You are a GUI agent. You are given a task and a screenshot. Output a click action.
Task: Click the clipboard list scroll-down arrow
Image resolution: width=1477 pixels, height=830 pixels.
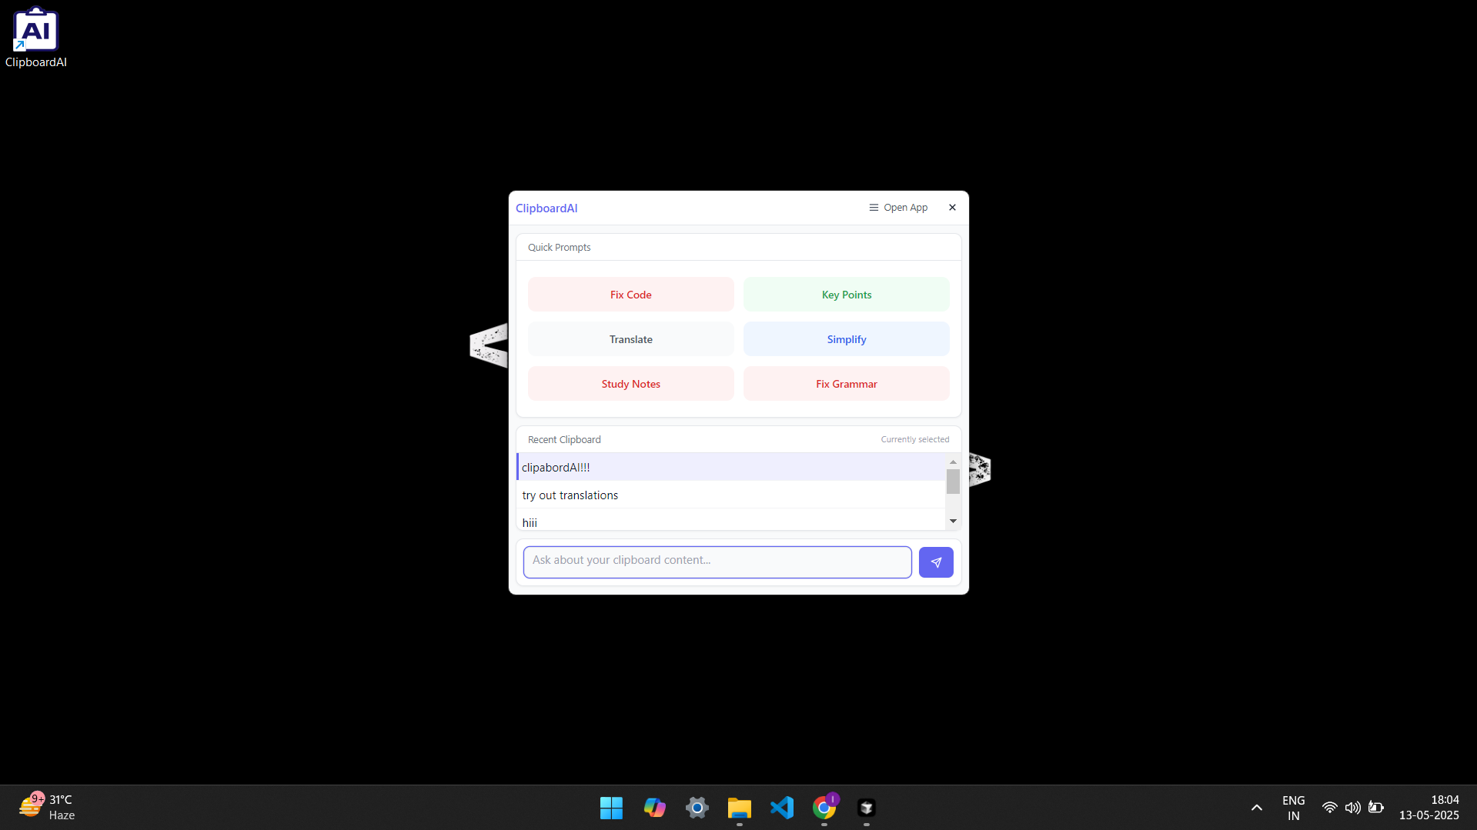(953, 522)
